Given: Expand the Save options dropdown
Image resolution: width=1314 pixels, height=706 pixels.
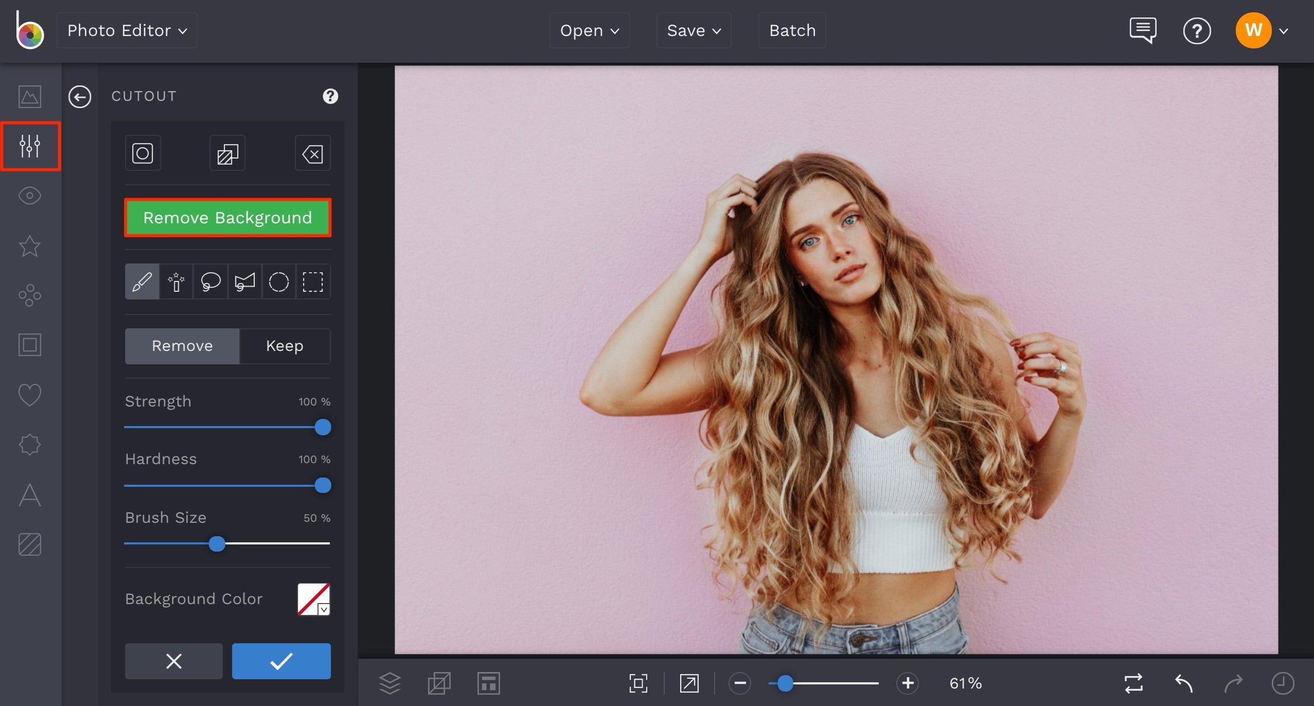Looking at the screenshot, I should coord(693,30).
